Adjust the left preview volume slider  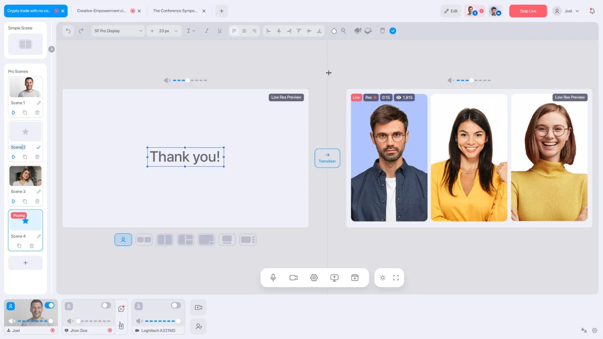[188, 80]
